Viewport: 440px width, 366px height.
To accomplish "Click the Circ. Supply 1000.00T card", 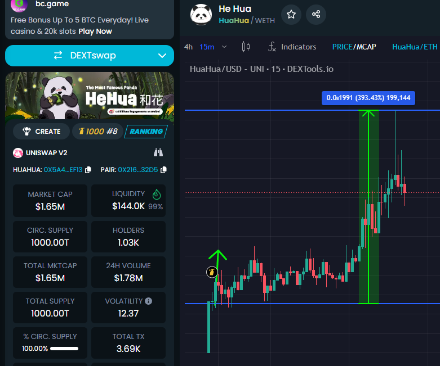I will 50,236.
